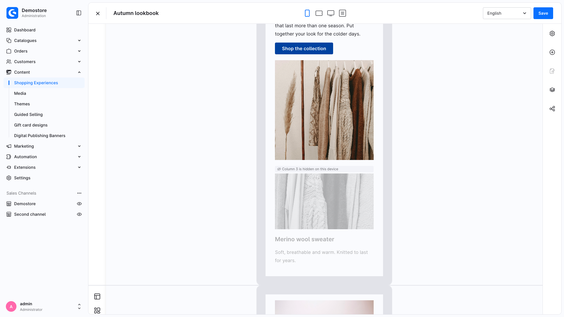Image resolution: width=564 pixels, height=317 pixels.
Task: Click the Shopware logo
Action: click(12, 13)
